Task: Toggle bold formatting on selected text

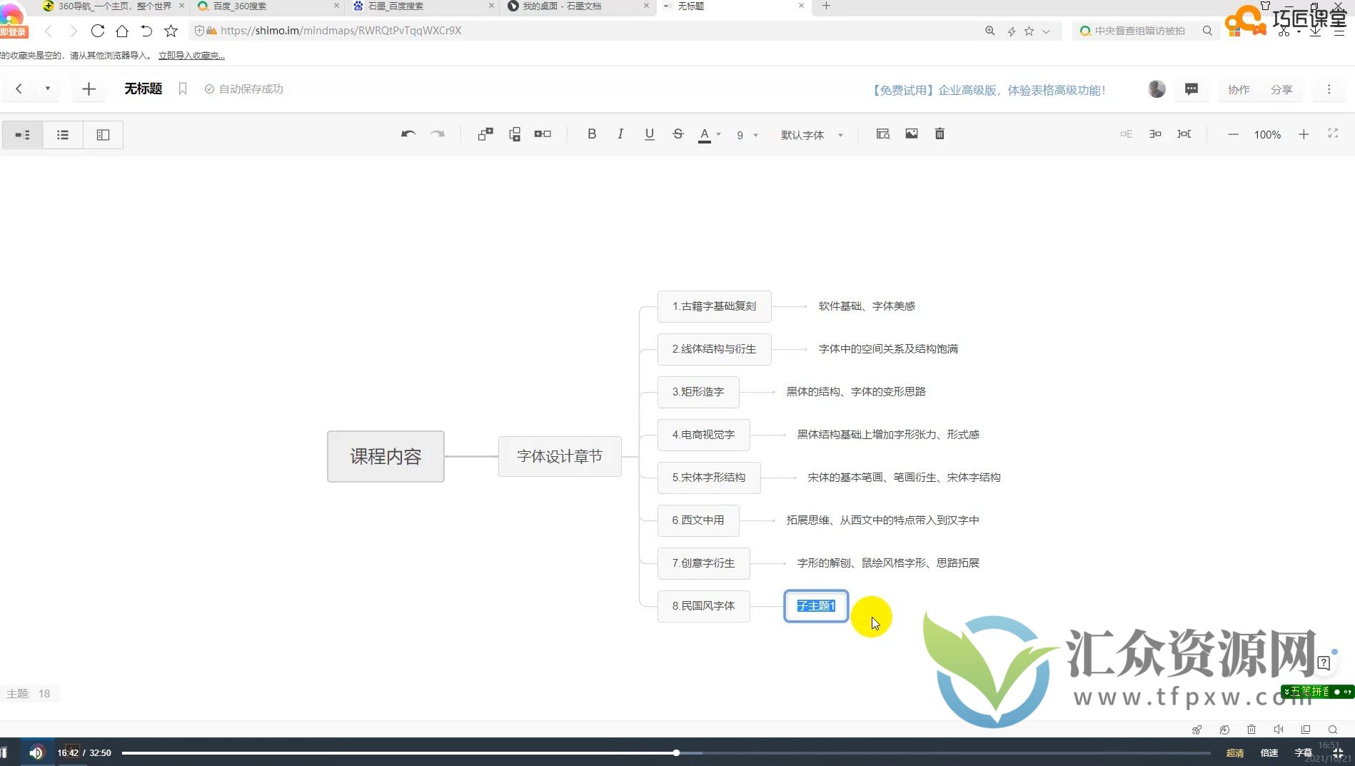Action: 591,133
